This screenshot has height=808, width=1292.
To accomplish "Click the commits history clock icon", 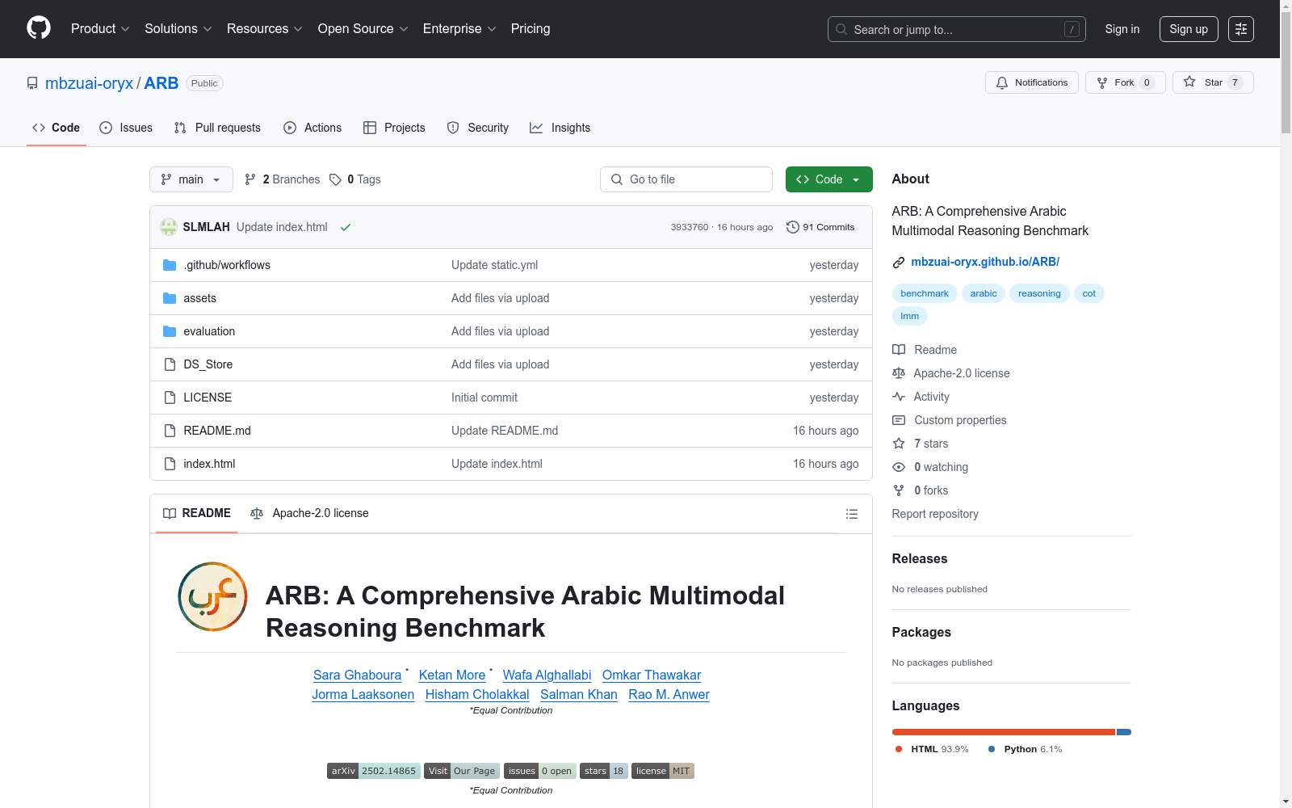I will pos(792,227).
